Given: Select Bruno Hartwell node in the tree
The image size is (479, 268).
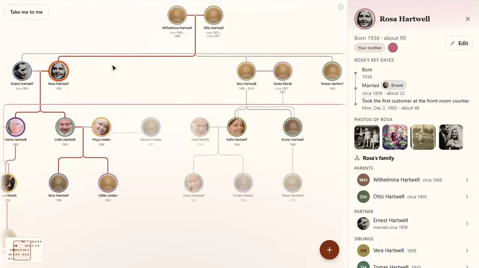Looking at the screenshot, I should 293,127.
